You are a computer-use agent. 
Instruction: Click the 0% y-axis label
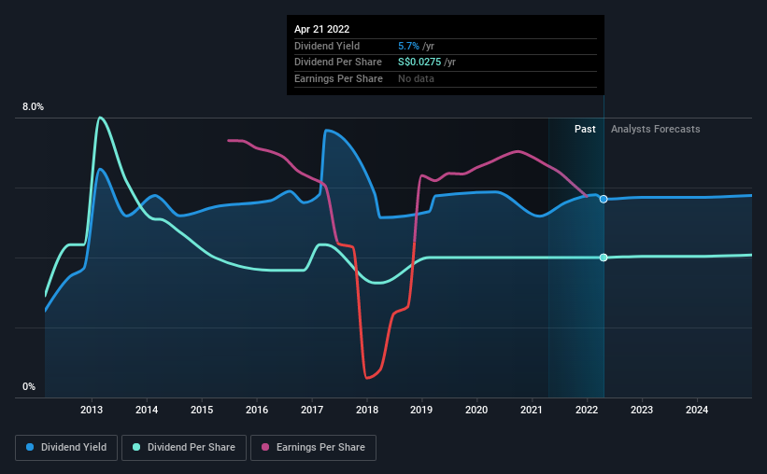(x=29, y=386)
